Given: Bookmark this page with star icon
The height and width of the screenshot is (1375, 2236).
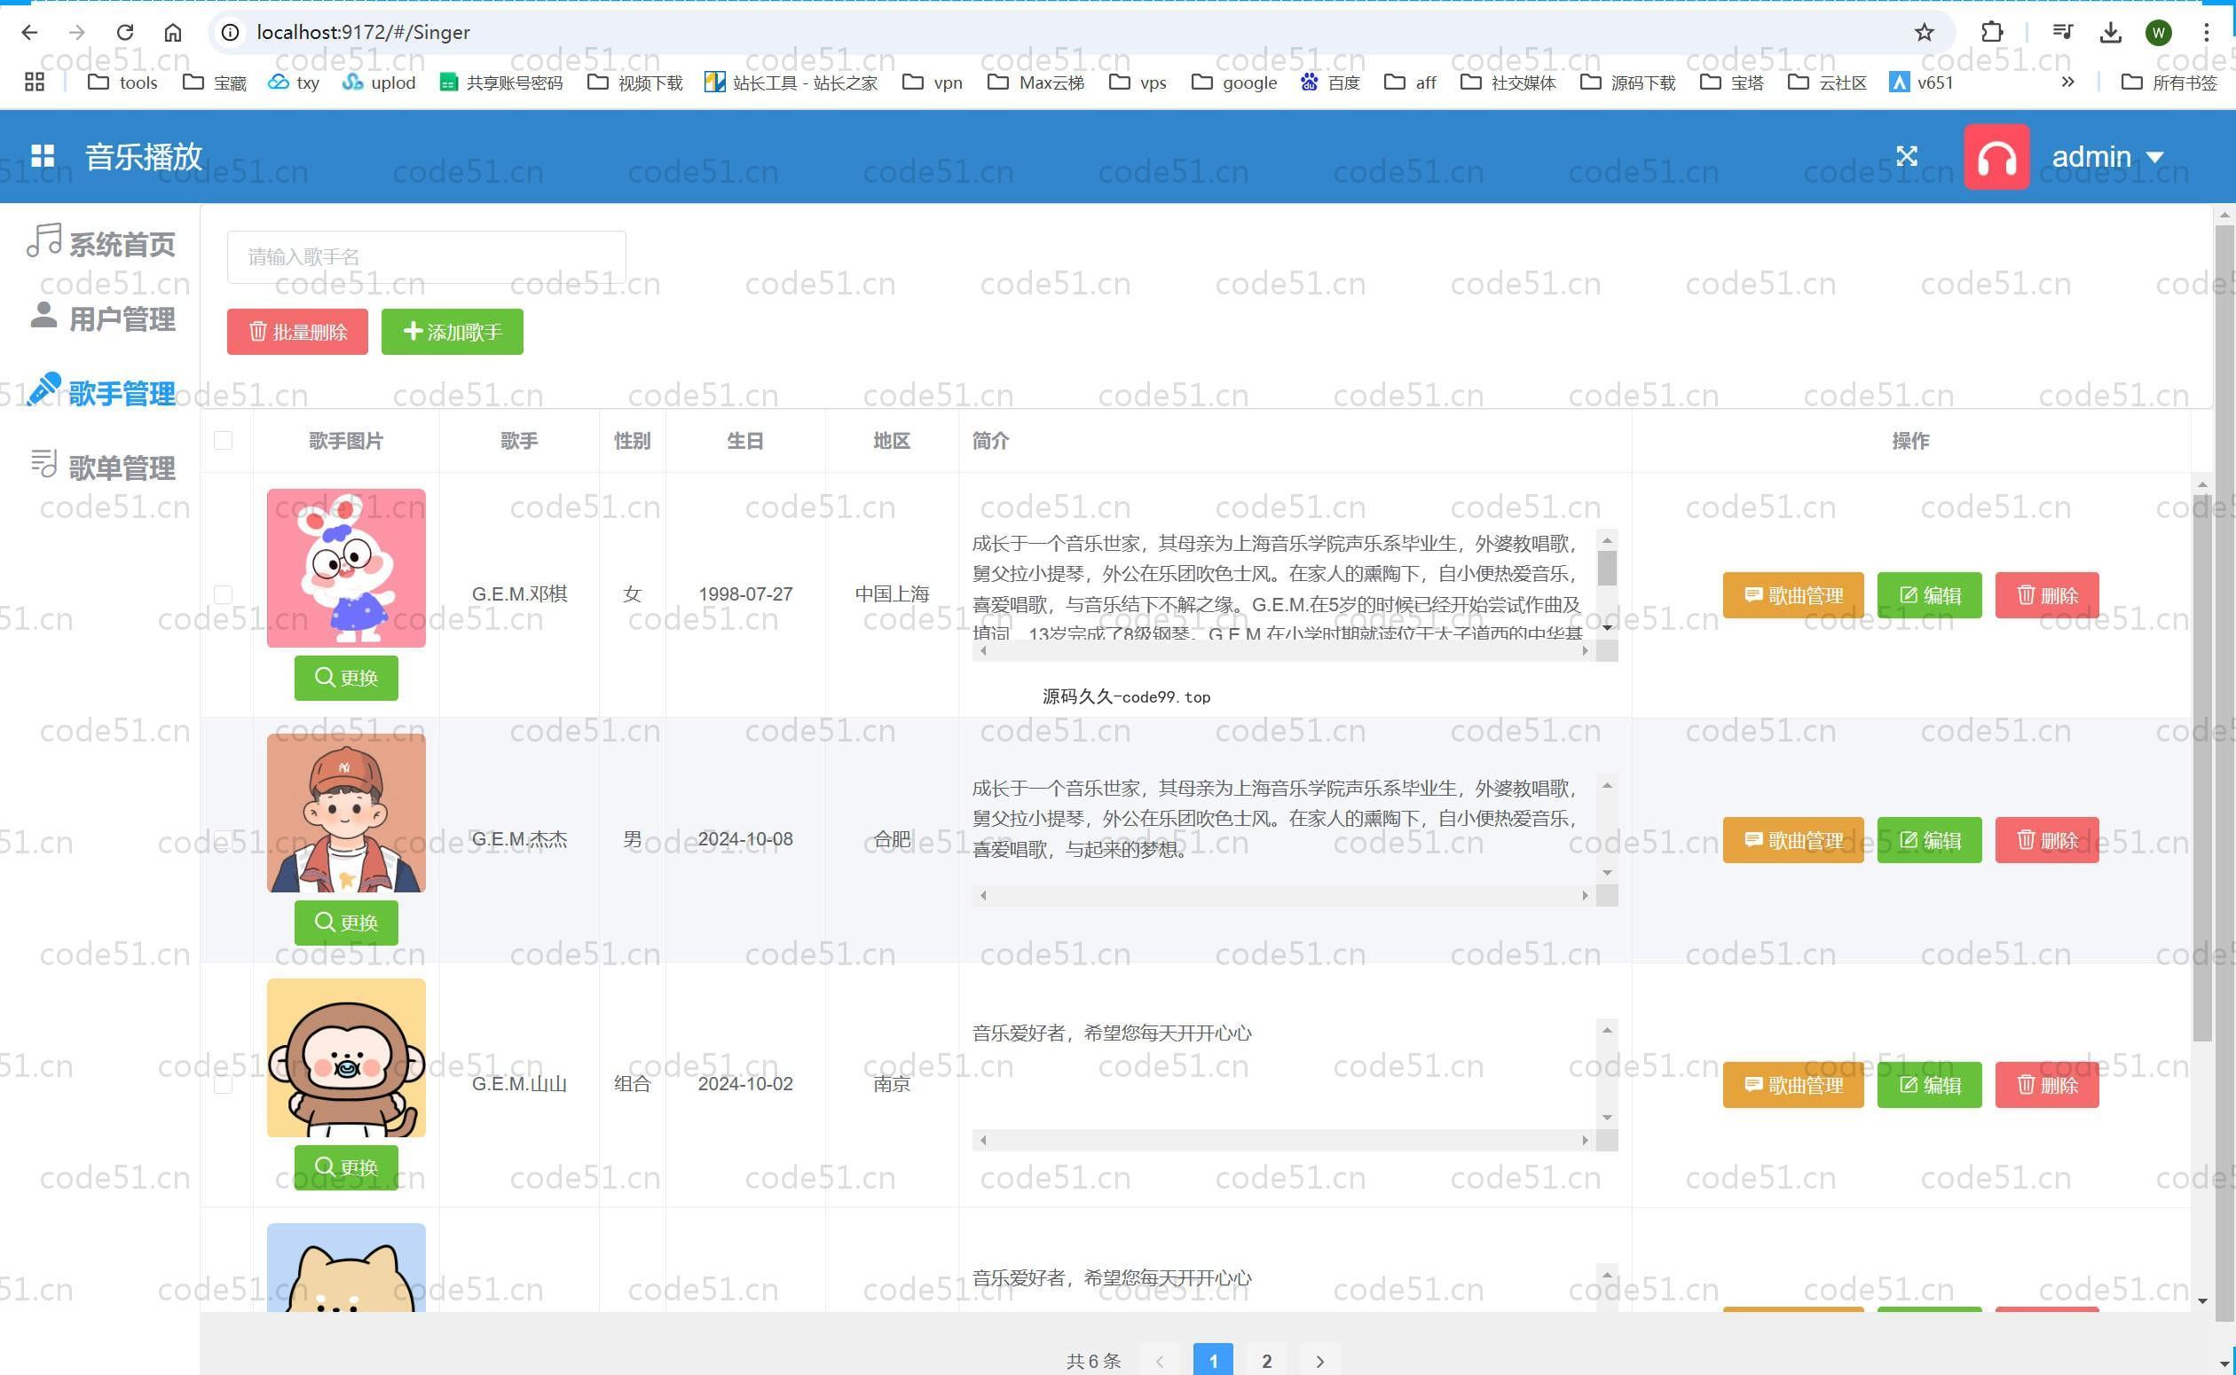Looking at the screenshot, I should pos(1924,33).
